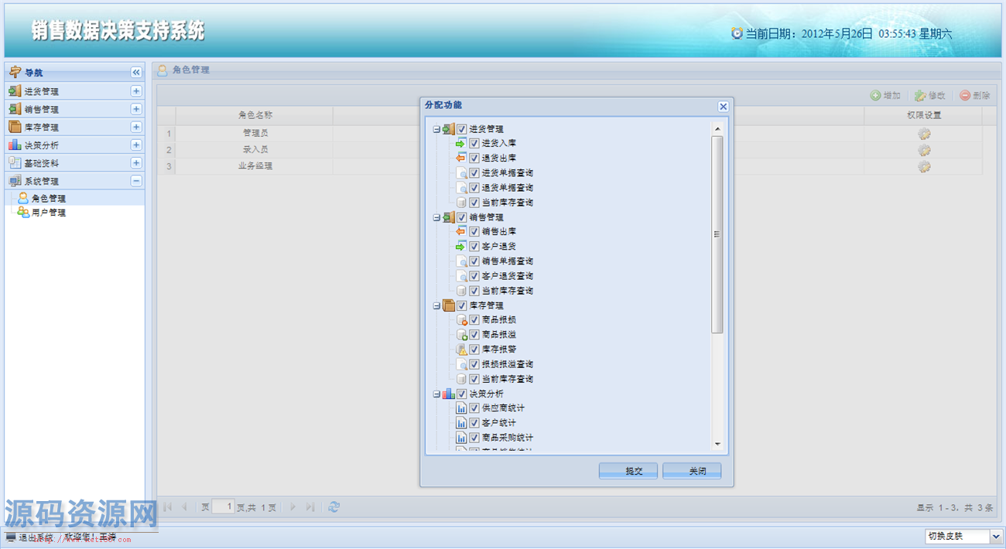
Task: Click the dialog tree vertical scrollbar thumb
Action: [x=717, y=234]
